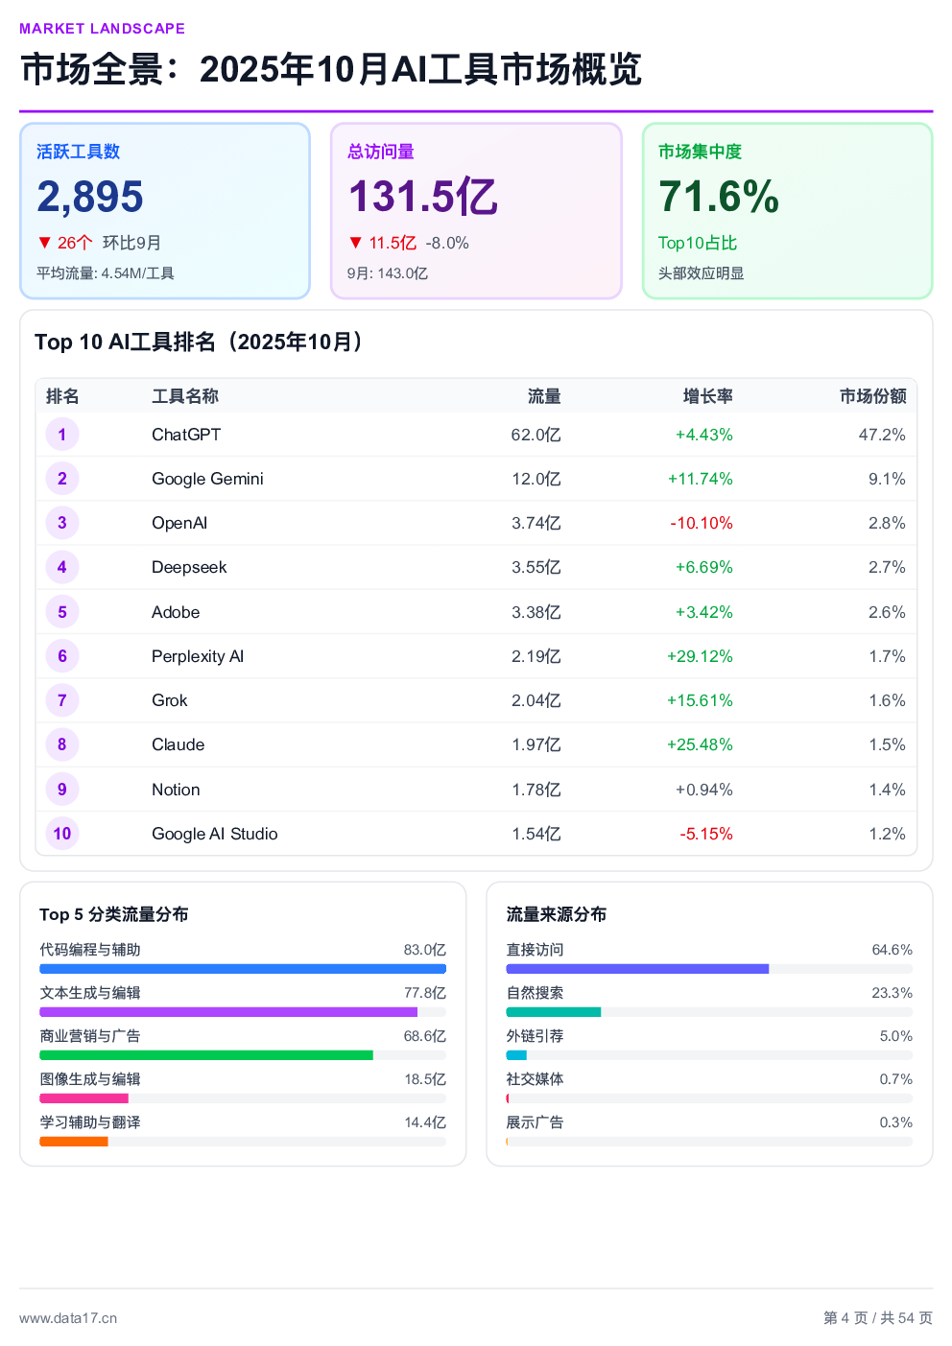
Task: Click the rank 6 badge beside Perplexity AI
Action: coord(62,656)
